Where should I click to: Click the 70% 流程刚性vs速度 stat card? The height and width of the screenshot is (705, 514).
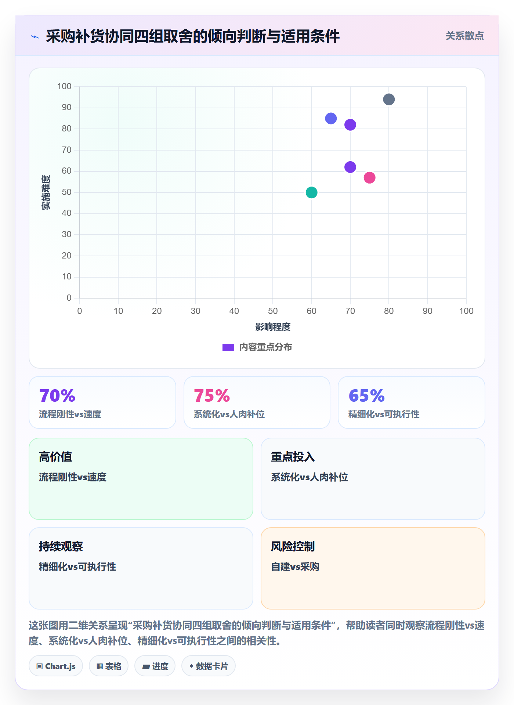[x=102, y=402]
